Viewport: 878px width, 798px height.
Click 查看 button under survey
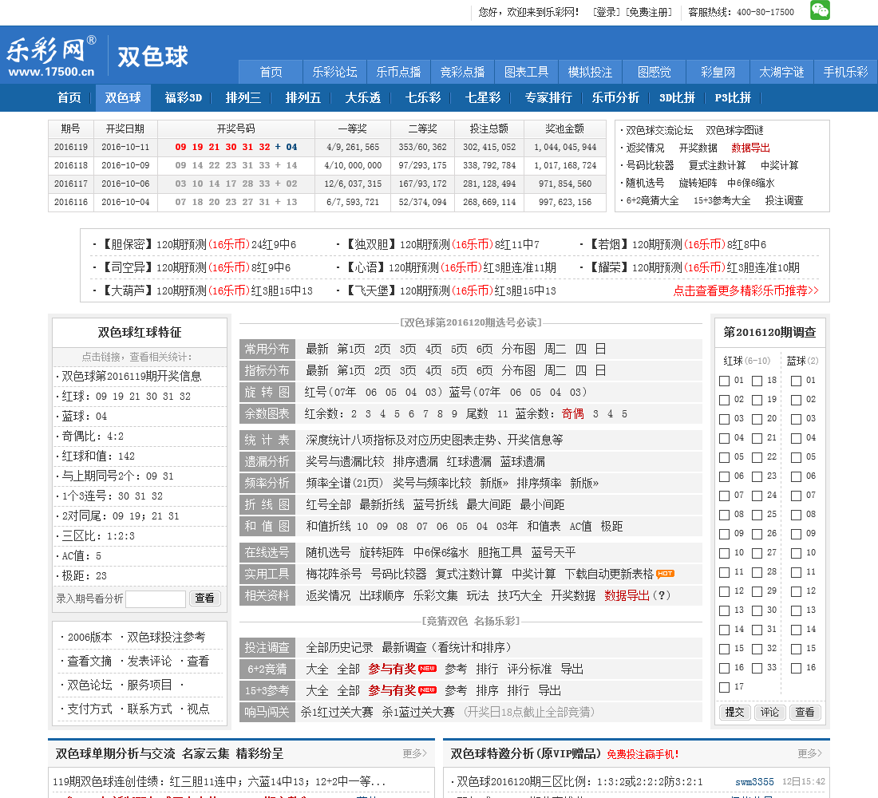coord(805,712)
